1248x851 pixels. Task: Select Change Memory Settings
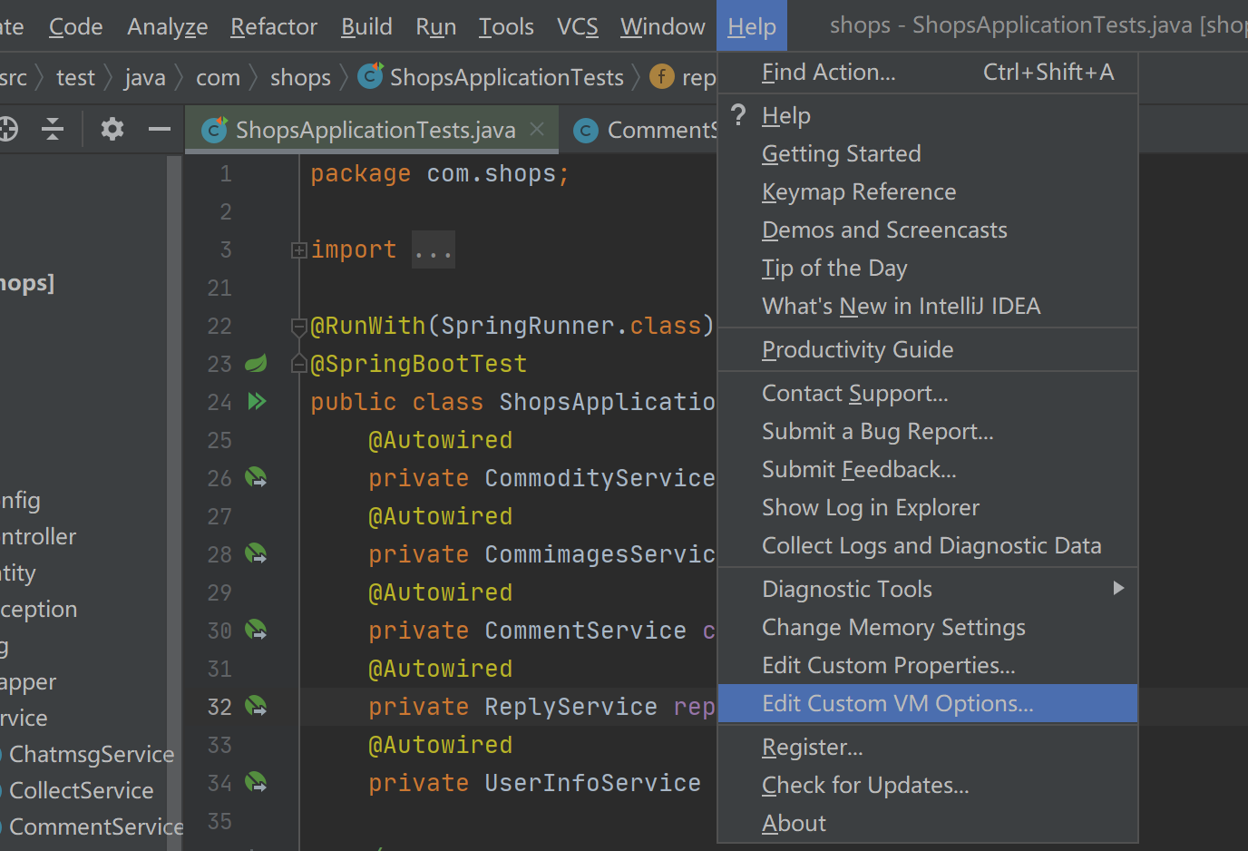[x=928, y=627]
